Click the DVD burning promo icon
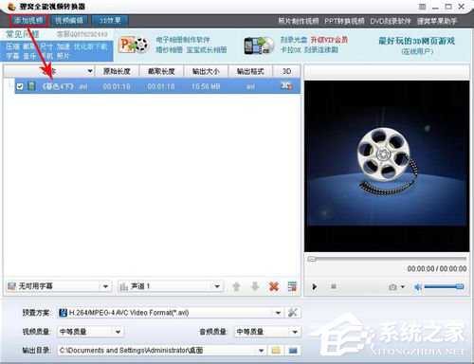Screen dimensions: 474x364 (259, 45)
